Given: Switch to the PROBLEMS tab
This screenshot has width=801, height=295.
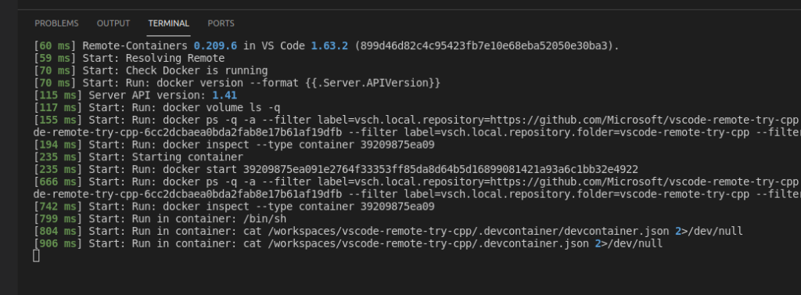Looking at the screenshot, I should [x=56, y=23].
